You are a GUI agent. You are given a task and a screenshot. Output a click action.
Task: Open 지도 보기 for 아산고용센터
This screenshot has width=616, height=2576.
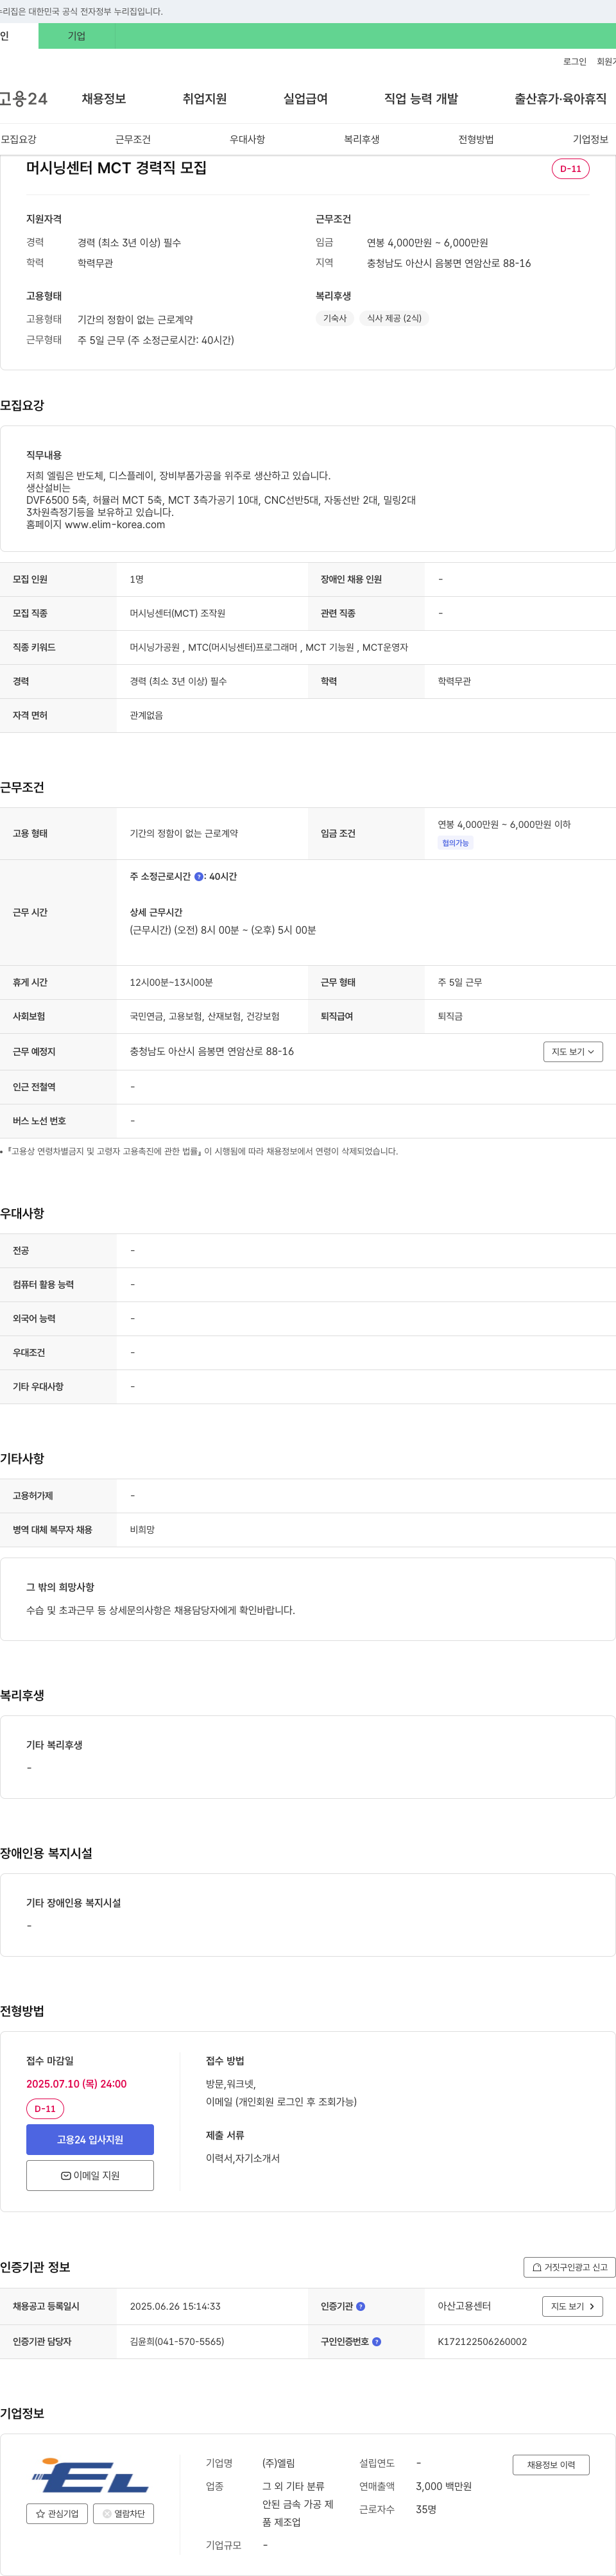[x=572, y=2306]
